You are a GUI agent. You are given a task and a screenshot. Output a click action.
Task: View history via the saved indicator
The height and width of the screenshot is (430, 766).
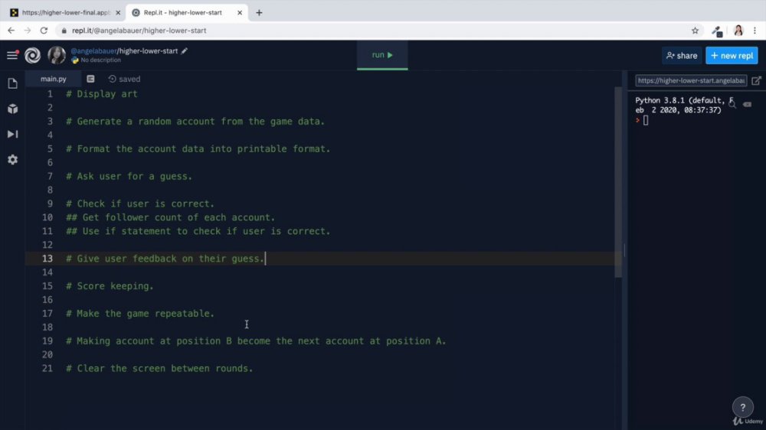pyautogui.click(x=124, y=79)
